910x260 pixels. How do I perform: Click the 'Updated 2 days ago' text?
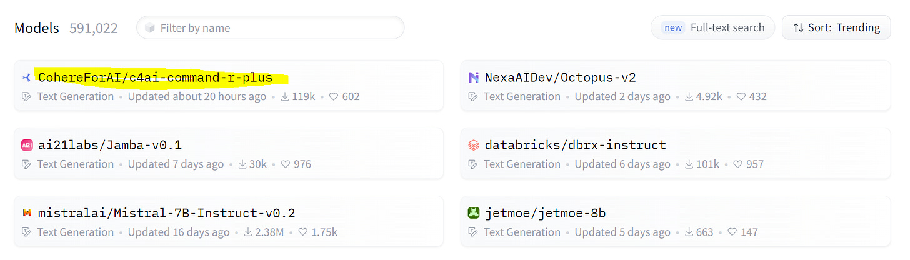(x=622, y=97)
